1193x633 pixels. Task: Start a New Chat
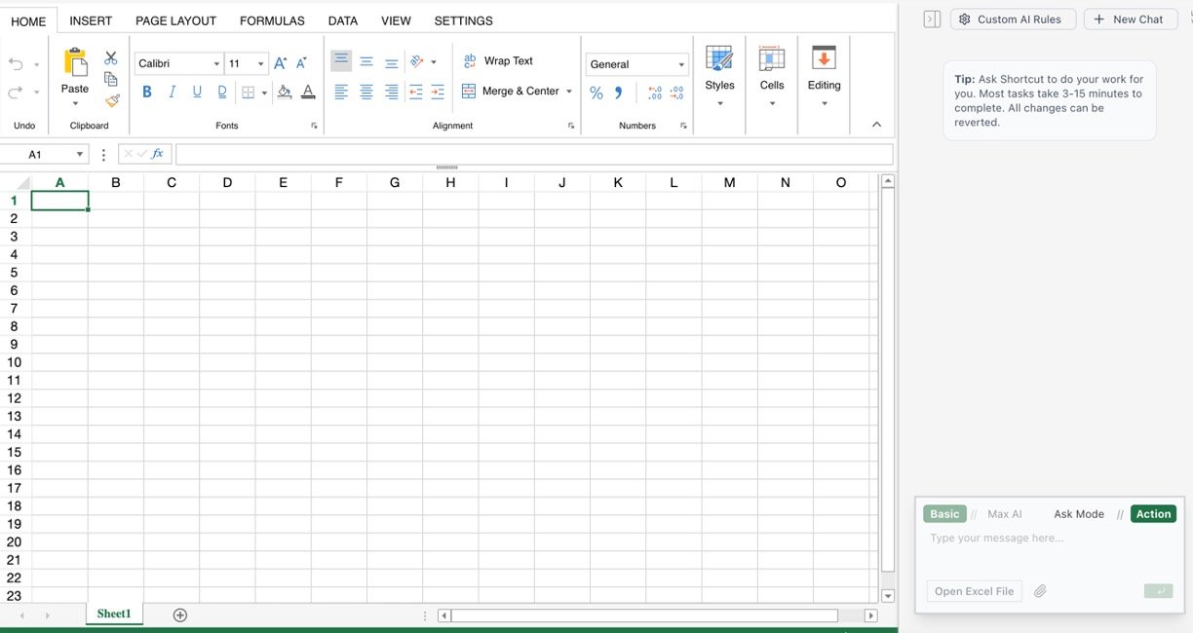tap(1128, 19)
